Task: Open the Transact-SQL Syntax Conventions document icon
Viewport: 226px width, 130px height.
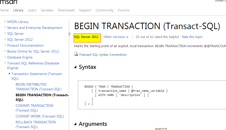Action: click(76, 54)
